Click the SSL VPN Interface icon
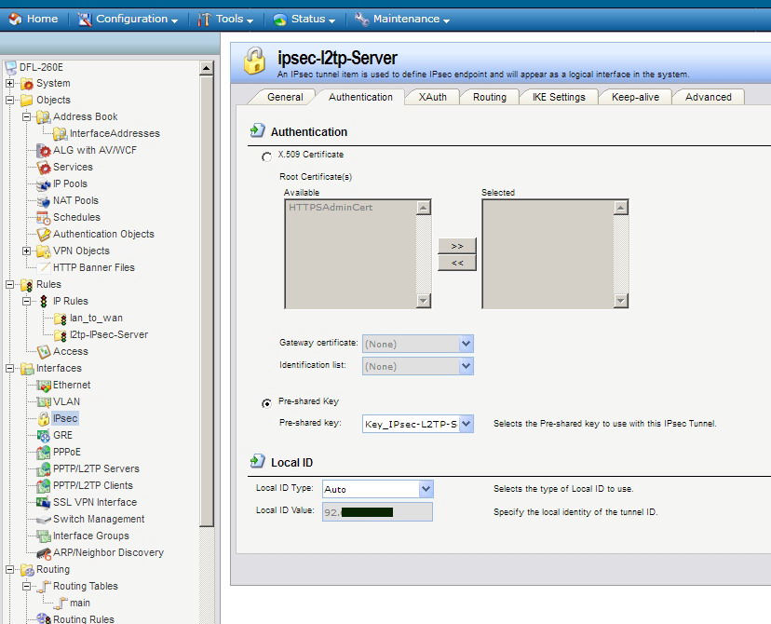Image resolution: width=771 pixels, height=624 pixels. pos(44,502)
